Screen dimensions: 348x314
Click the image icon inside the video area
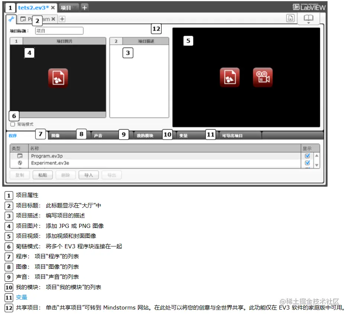(230, 77)
